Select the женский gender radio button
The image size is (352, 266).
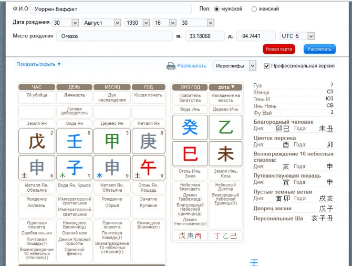pos(254,9)
